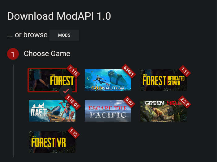The height and width of the screenshot is (162, 217).
Task: Click the red checkmark selection badge
Action: click(66, 91)
